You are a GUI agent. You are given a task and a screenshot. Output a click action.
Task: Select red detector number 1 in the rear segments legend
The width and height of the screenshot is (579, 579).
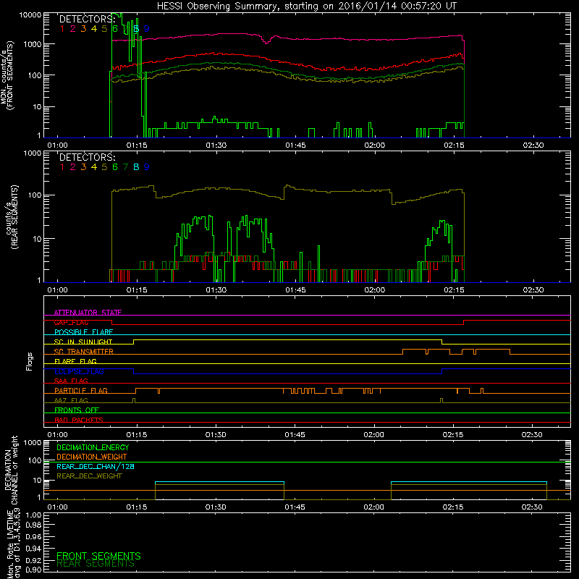click(x=62, y=167)
